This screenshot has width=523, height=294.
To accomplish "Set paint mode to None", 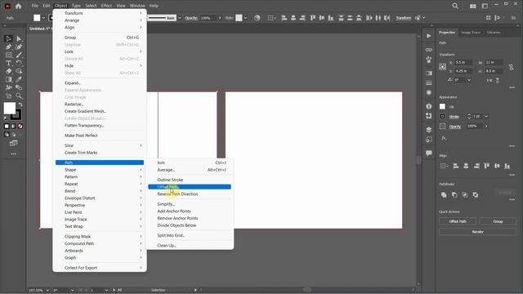I will [20, 127].
